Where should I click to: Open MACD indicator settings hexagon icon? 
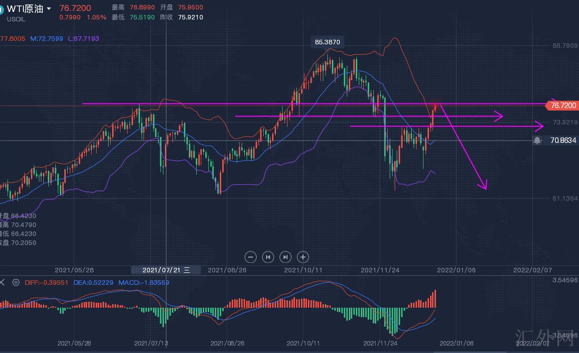point(16,282)
